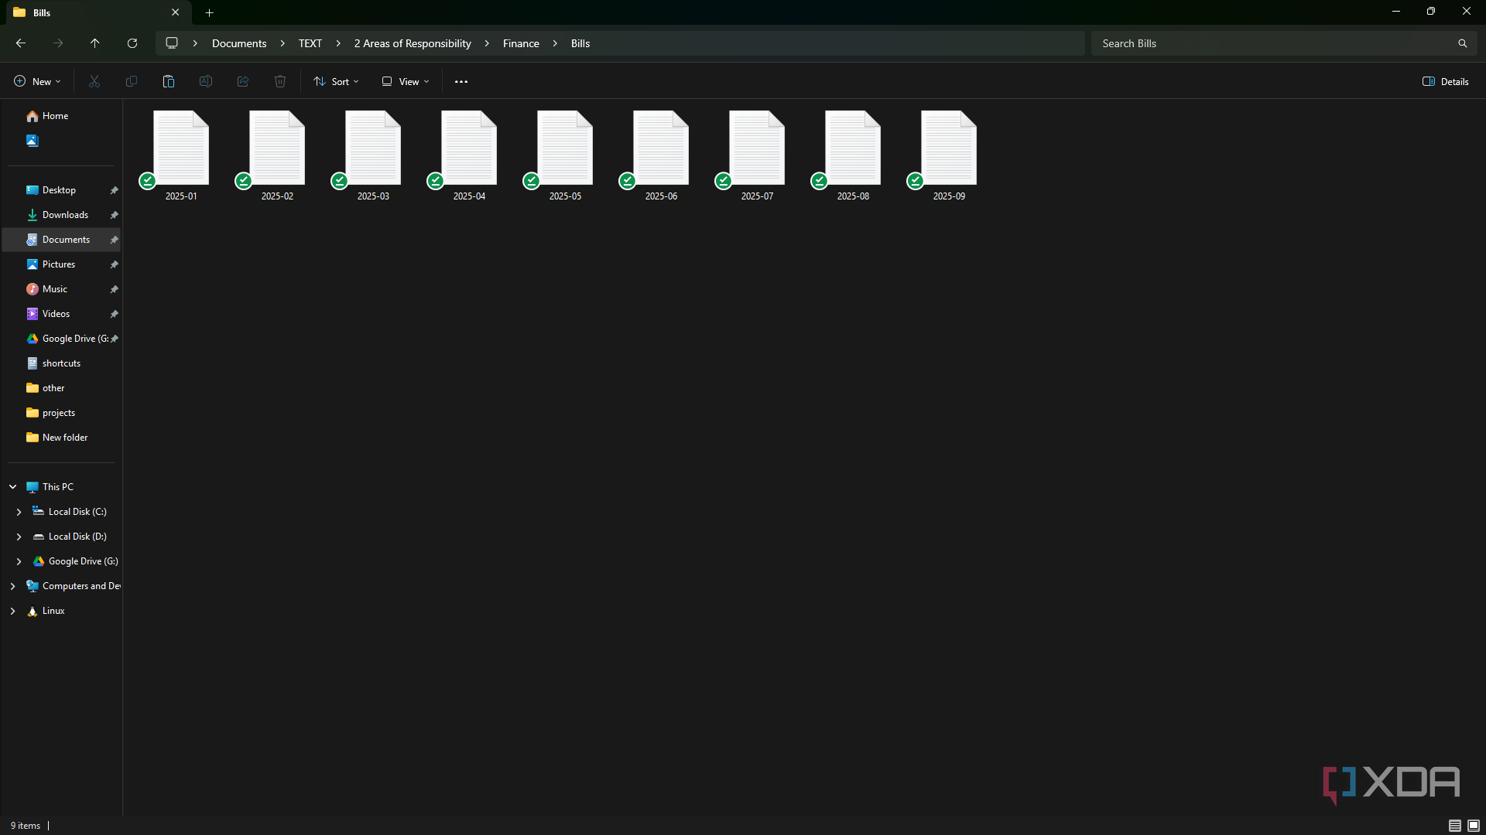This screenshot has height=835, width=1486.
Task: Open Gallery icon under Home
Action: (32, 141)
